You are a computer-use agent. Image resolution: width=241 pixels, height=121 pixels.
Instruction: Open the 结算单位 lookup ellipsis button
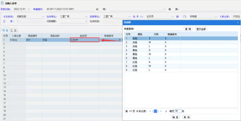tap(130, 17)
